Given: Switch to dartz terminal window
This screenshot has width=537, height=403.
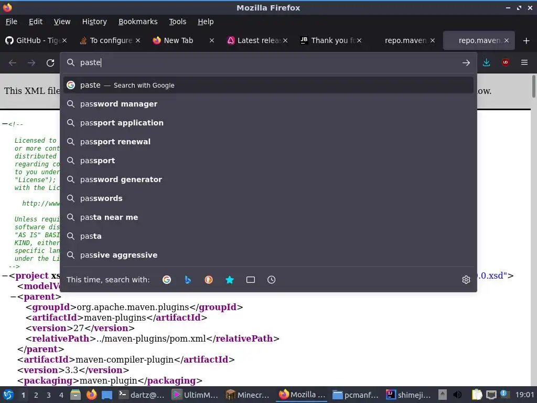Looking at the screenshot, I should point(142,395).
